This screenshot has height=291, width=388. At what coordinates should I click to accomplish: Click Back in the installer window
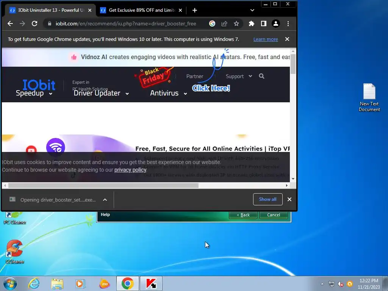(243, 215)
